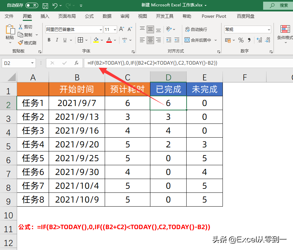Click the Decrease Decimal icon
Viewport: 293px width, 250px height.
point(267,40)
